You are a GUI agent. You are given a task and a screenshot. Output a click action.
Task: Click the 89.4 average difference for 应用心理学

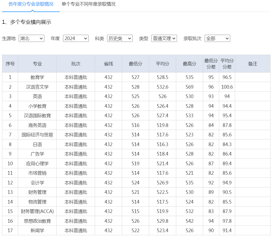tap(227, 163)
